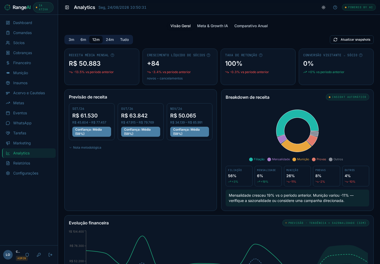This screenshot has height=264, width=380.
Task: Click the Cobranças receipt icon
Action: (8, 53)
